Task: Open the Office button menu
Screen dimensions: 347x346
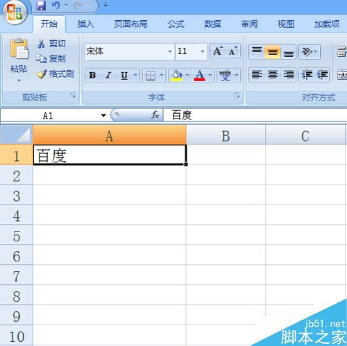Action: point(15,12)
